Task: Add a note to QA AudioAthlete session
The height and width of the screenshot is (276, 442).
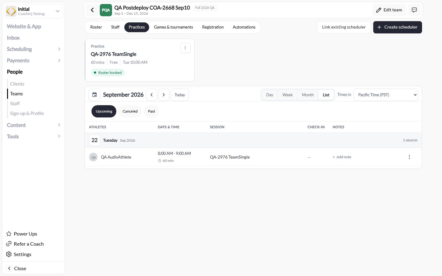Action: (x=342, y=157)
